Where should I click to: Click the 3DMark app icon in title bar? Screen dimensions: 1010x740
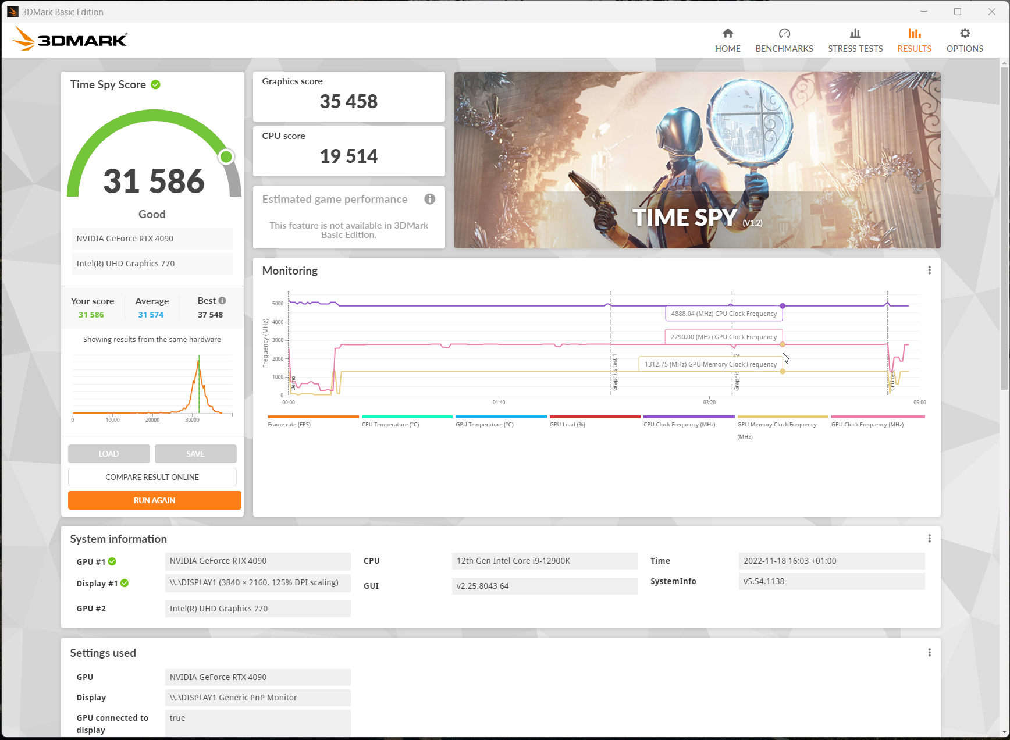click(x=13, y=12)
